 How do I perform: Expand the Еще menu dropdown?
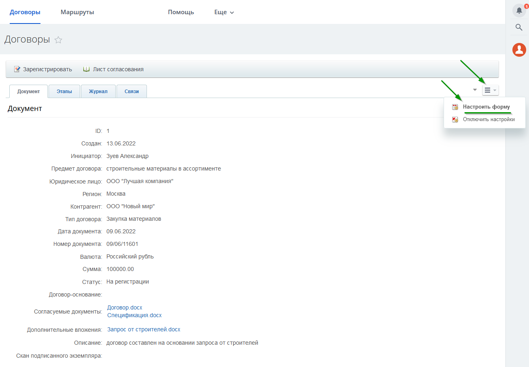224,12
